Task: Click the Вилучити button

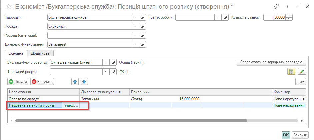Action: pos(42,82)
